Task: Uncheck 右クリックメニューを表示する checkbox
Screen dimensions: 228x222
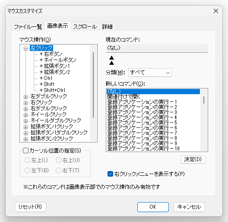Action: point(110,174)
